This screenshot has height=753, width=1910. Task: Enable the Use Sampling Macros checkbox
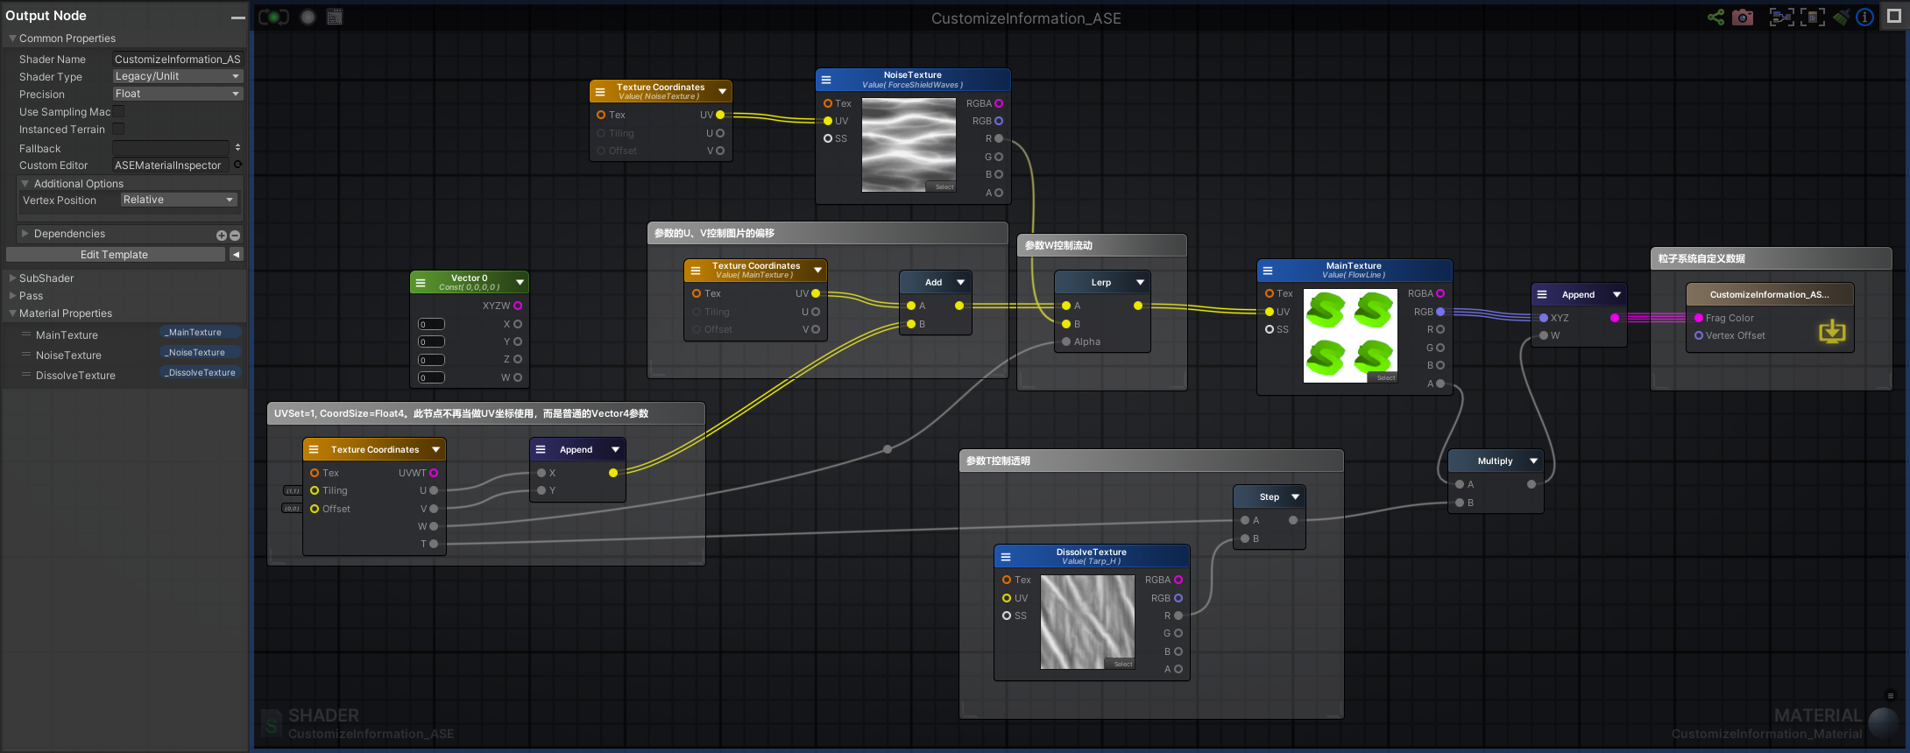click(118, 111)
